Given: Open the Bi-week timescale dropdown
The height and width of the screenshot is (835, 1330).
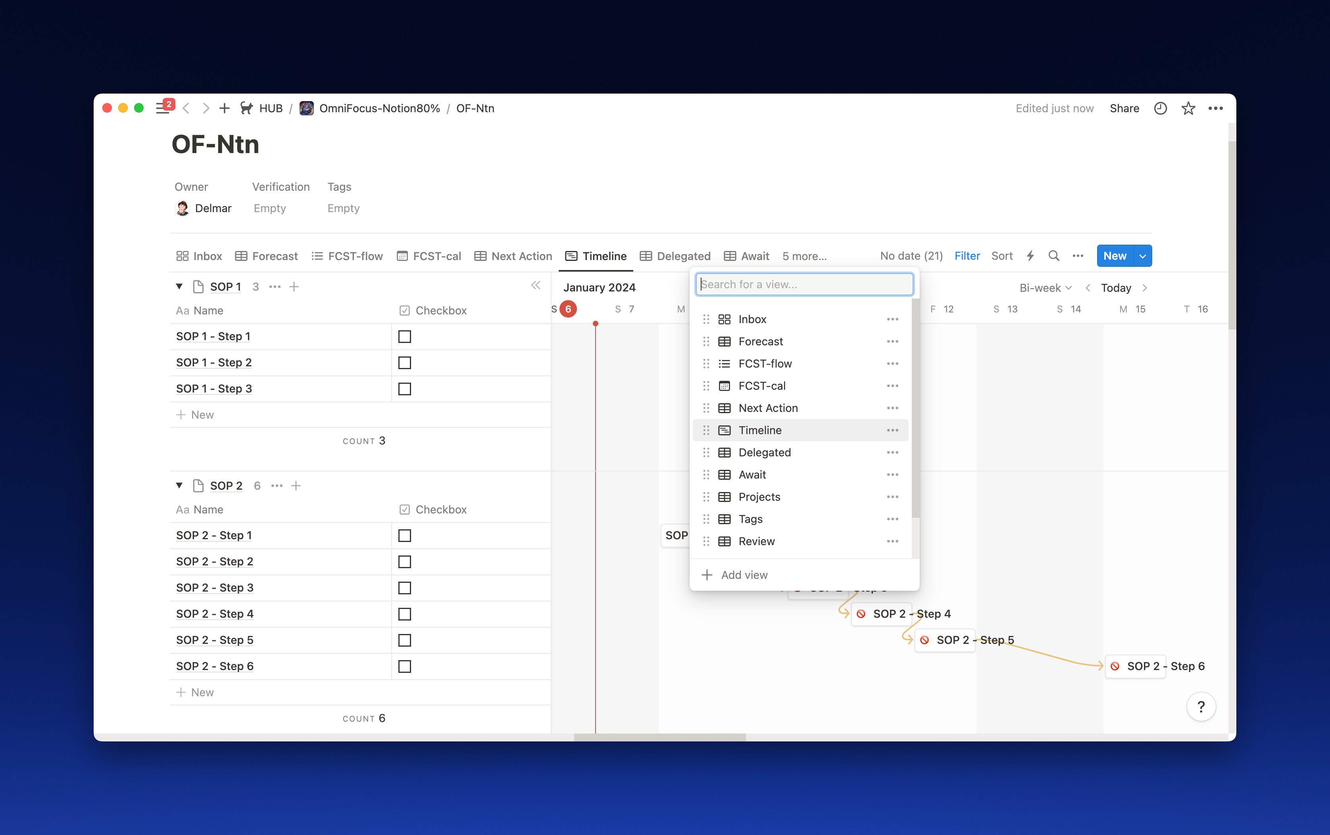Looking at the screenshot, I should 1045,288.
